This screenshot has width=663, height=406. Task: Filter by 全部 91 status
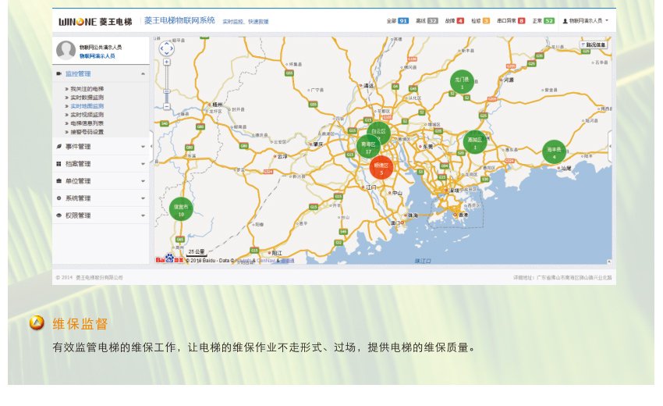point(398,21)
